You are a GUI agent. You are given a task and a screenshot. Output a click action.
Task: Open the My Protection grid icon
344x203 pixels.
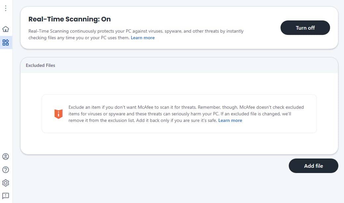[6, 43]
